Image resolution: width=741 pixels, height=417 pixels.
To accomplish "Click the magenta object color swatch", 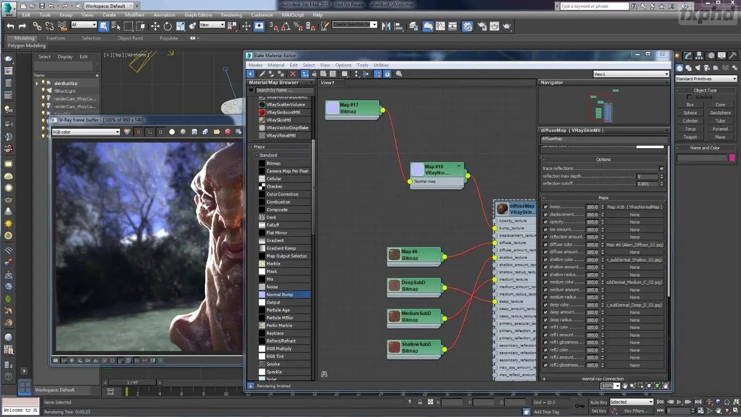I will [x=732, y=158].
